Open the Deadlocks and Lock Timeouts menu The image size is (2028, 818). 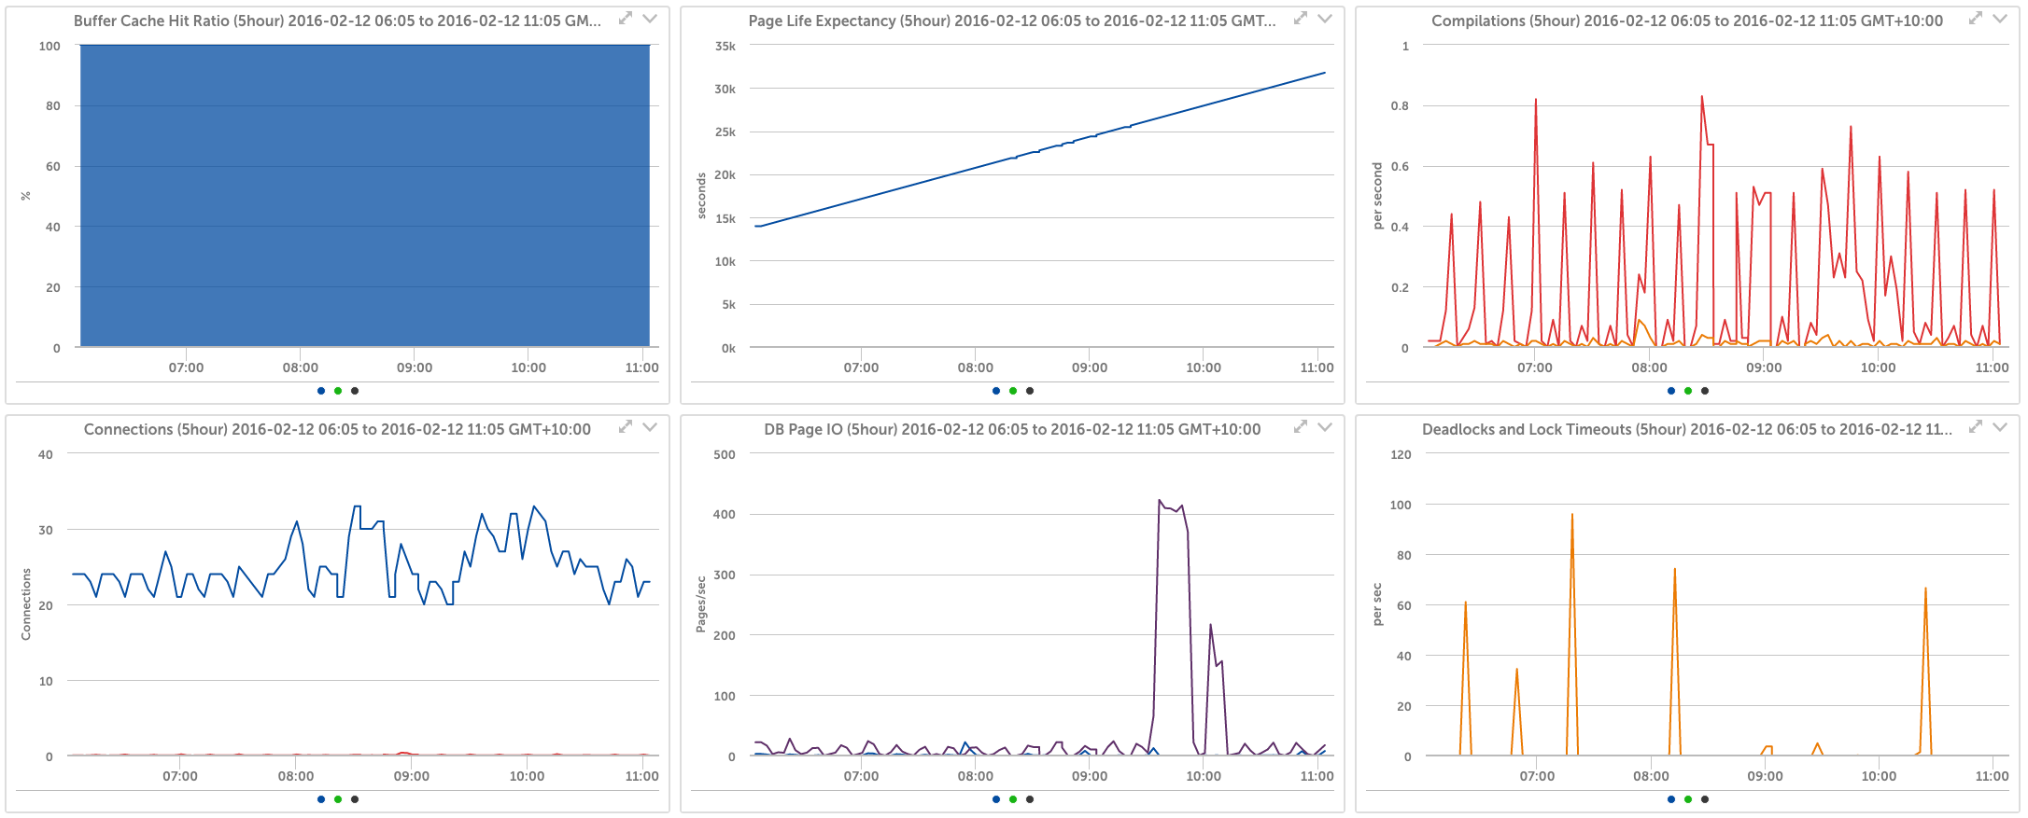pos(2000,427)
